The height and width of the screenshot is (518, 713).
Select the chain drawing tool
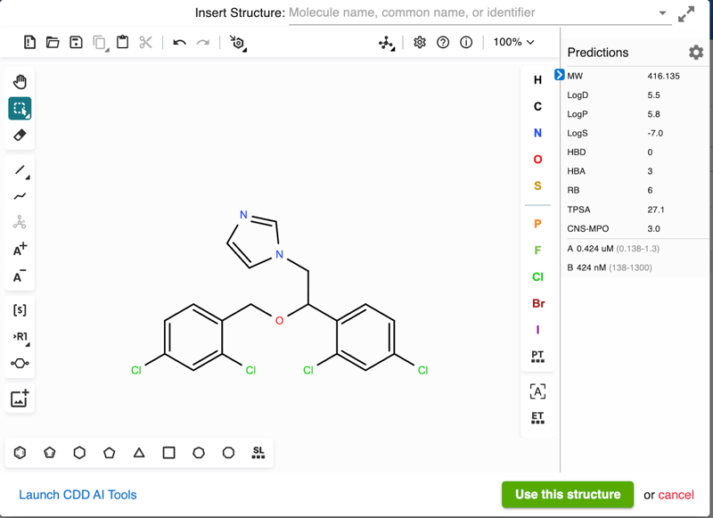[20, 196]
